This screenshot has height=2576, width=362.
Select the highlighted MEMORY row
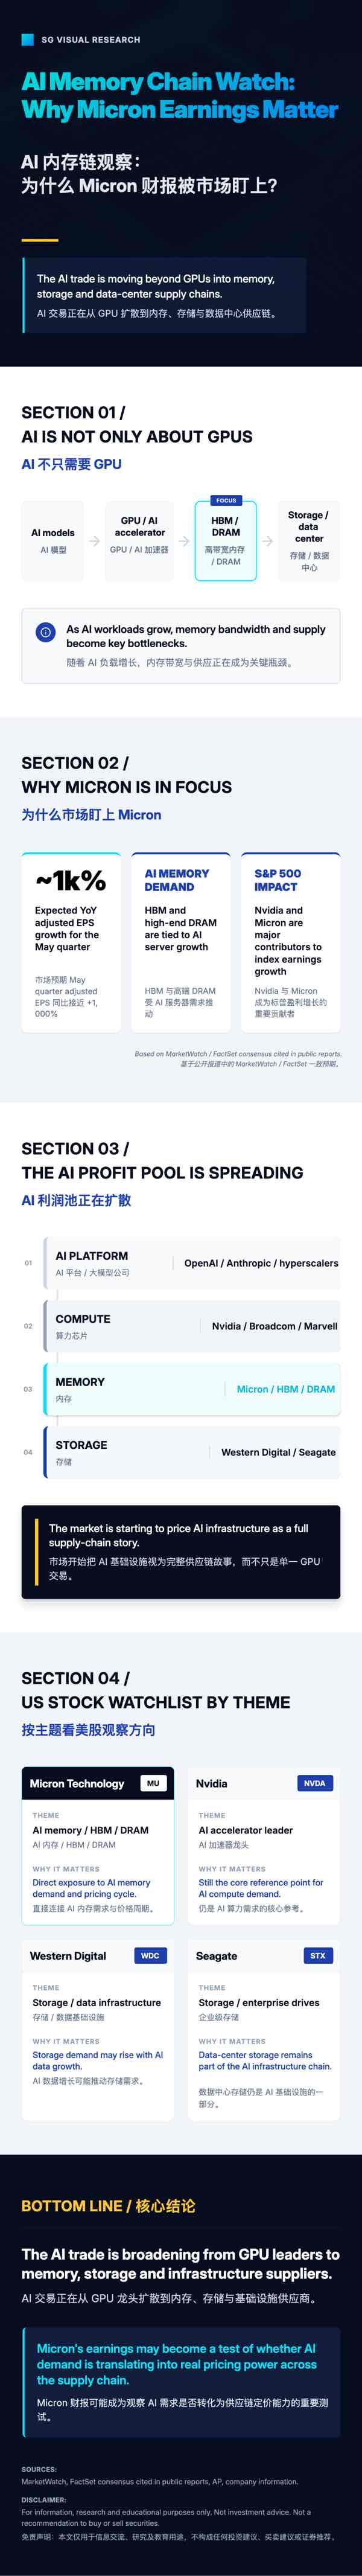pyautogui.click(x=192, y=1390)
